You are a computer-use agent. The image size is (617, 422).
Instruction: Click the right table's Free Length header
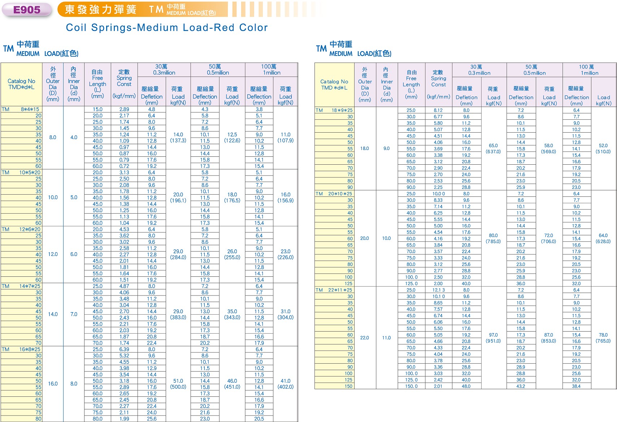411,84
